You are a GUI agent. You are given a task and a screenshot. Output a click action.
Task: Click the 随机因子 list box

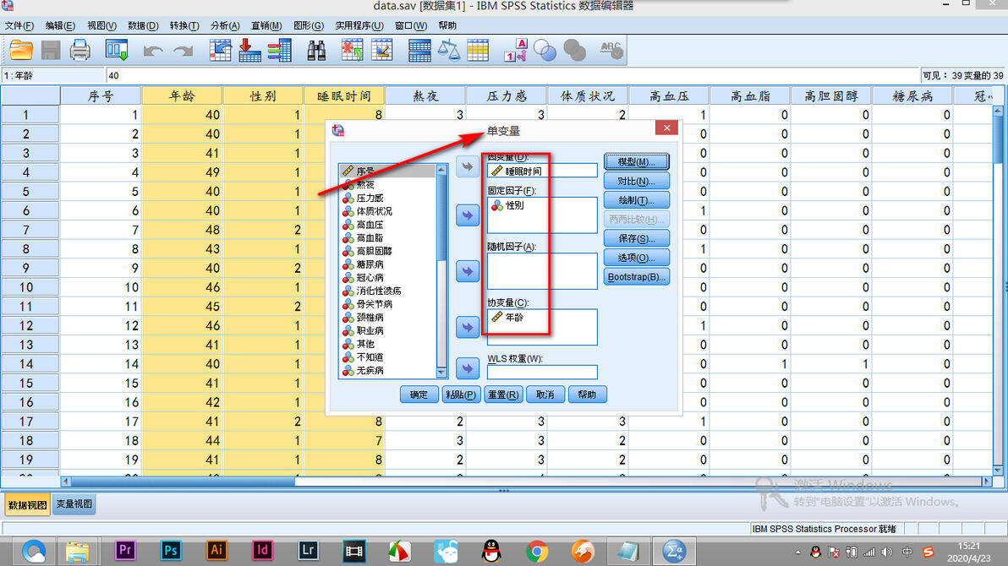pyautogui.click(x=542, y=271)
